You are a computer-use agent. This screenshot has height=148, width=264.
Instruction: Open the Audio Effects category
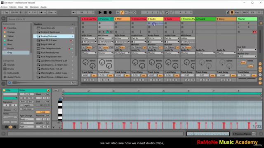pos(14,77)
